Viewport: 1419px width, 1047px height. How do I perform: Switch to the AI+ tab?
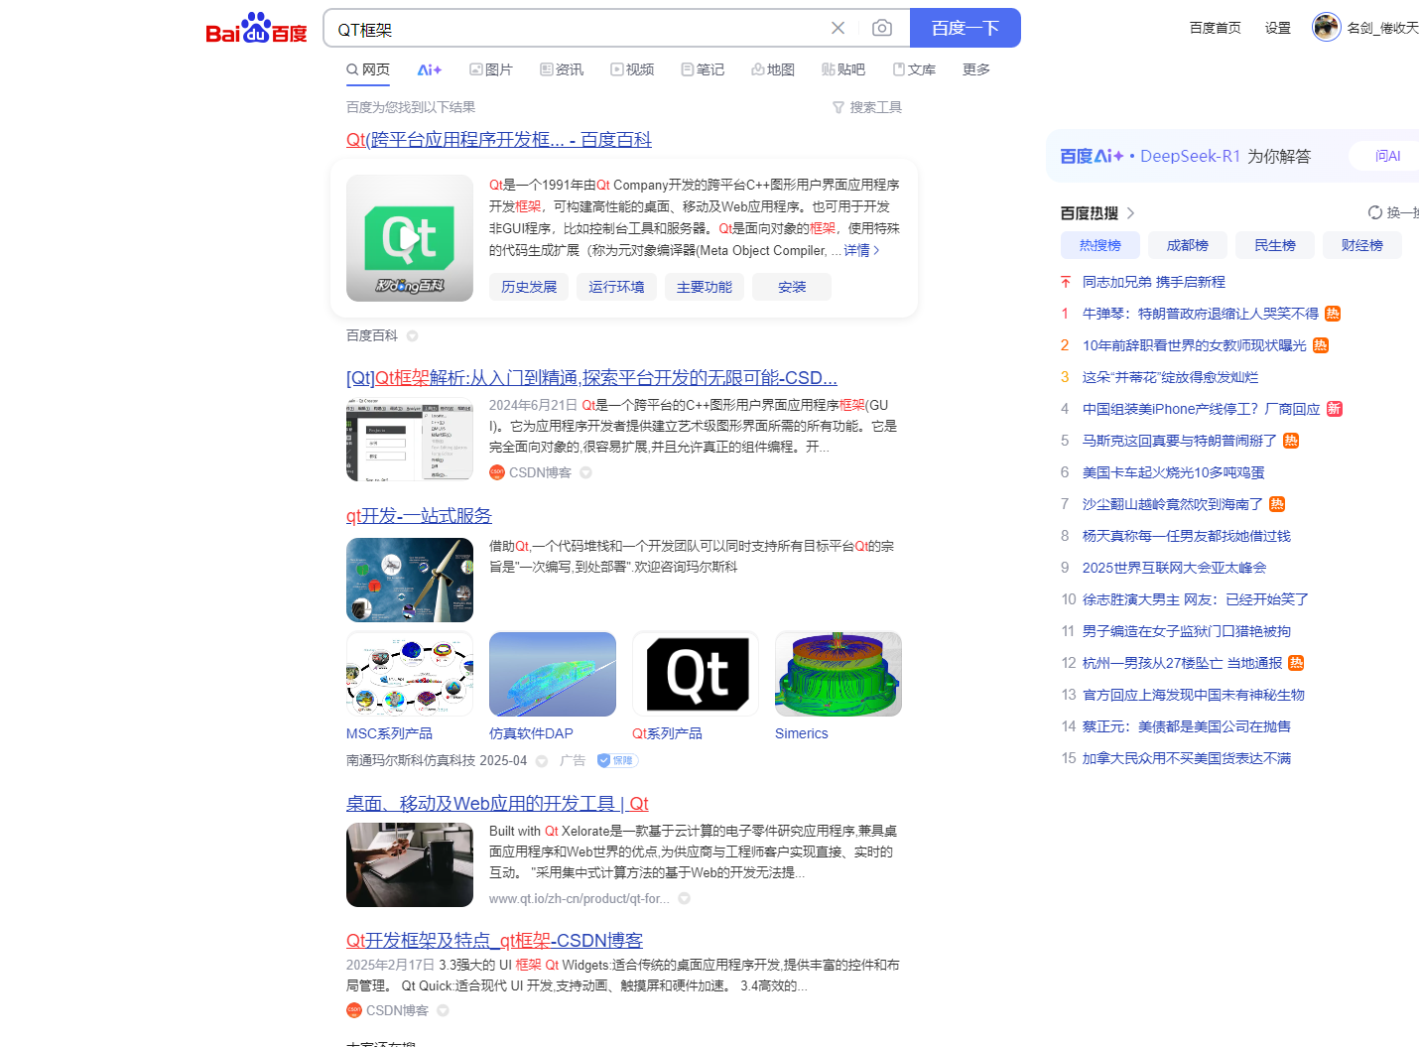point(430,69)
